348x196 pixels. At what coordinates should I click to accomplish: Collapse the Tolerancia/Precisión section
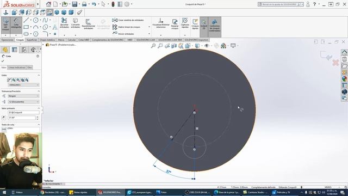[x=39, y=91]
